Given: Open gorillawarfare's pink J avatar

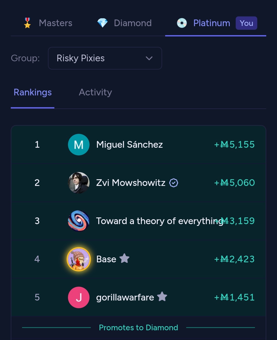Looking at the screenshot, I should coord(79,297).
